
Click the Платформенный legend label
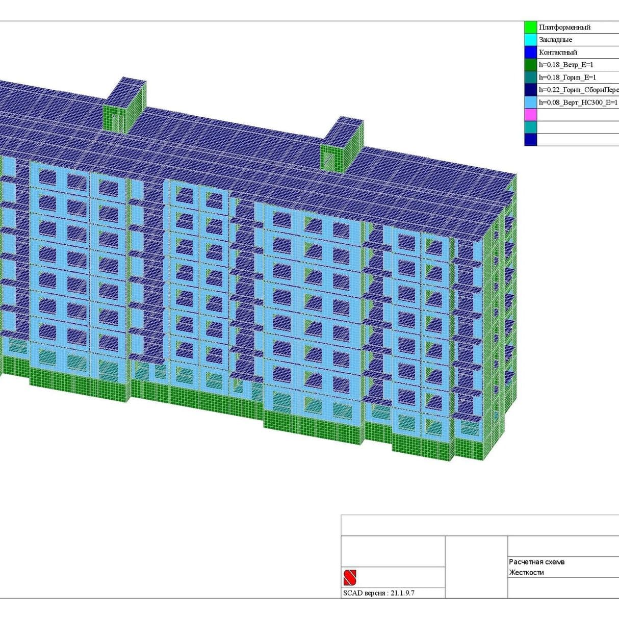(x=564, y=27)
